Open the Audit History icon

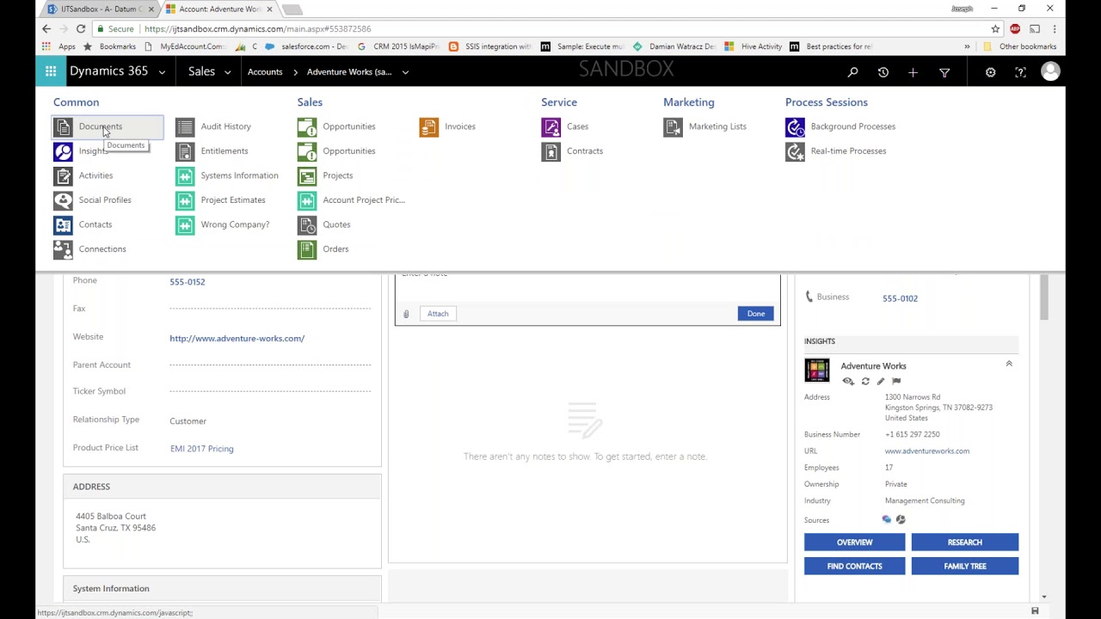click(185, 126)
